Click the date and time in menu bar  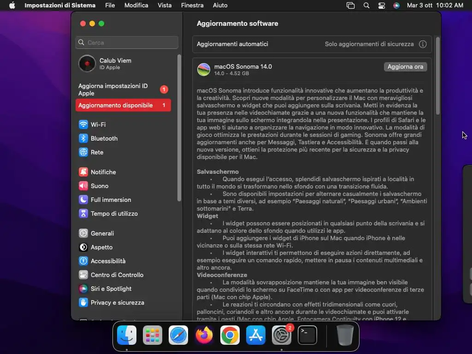[x=435, y=6]
